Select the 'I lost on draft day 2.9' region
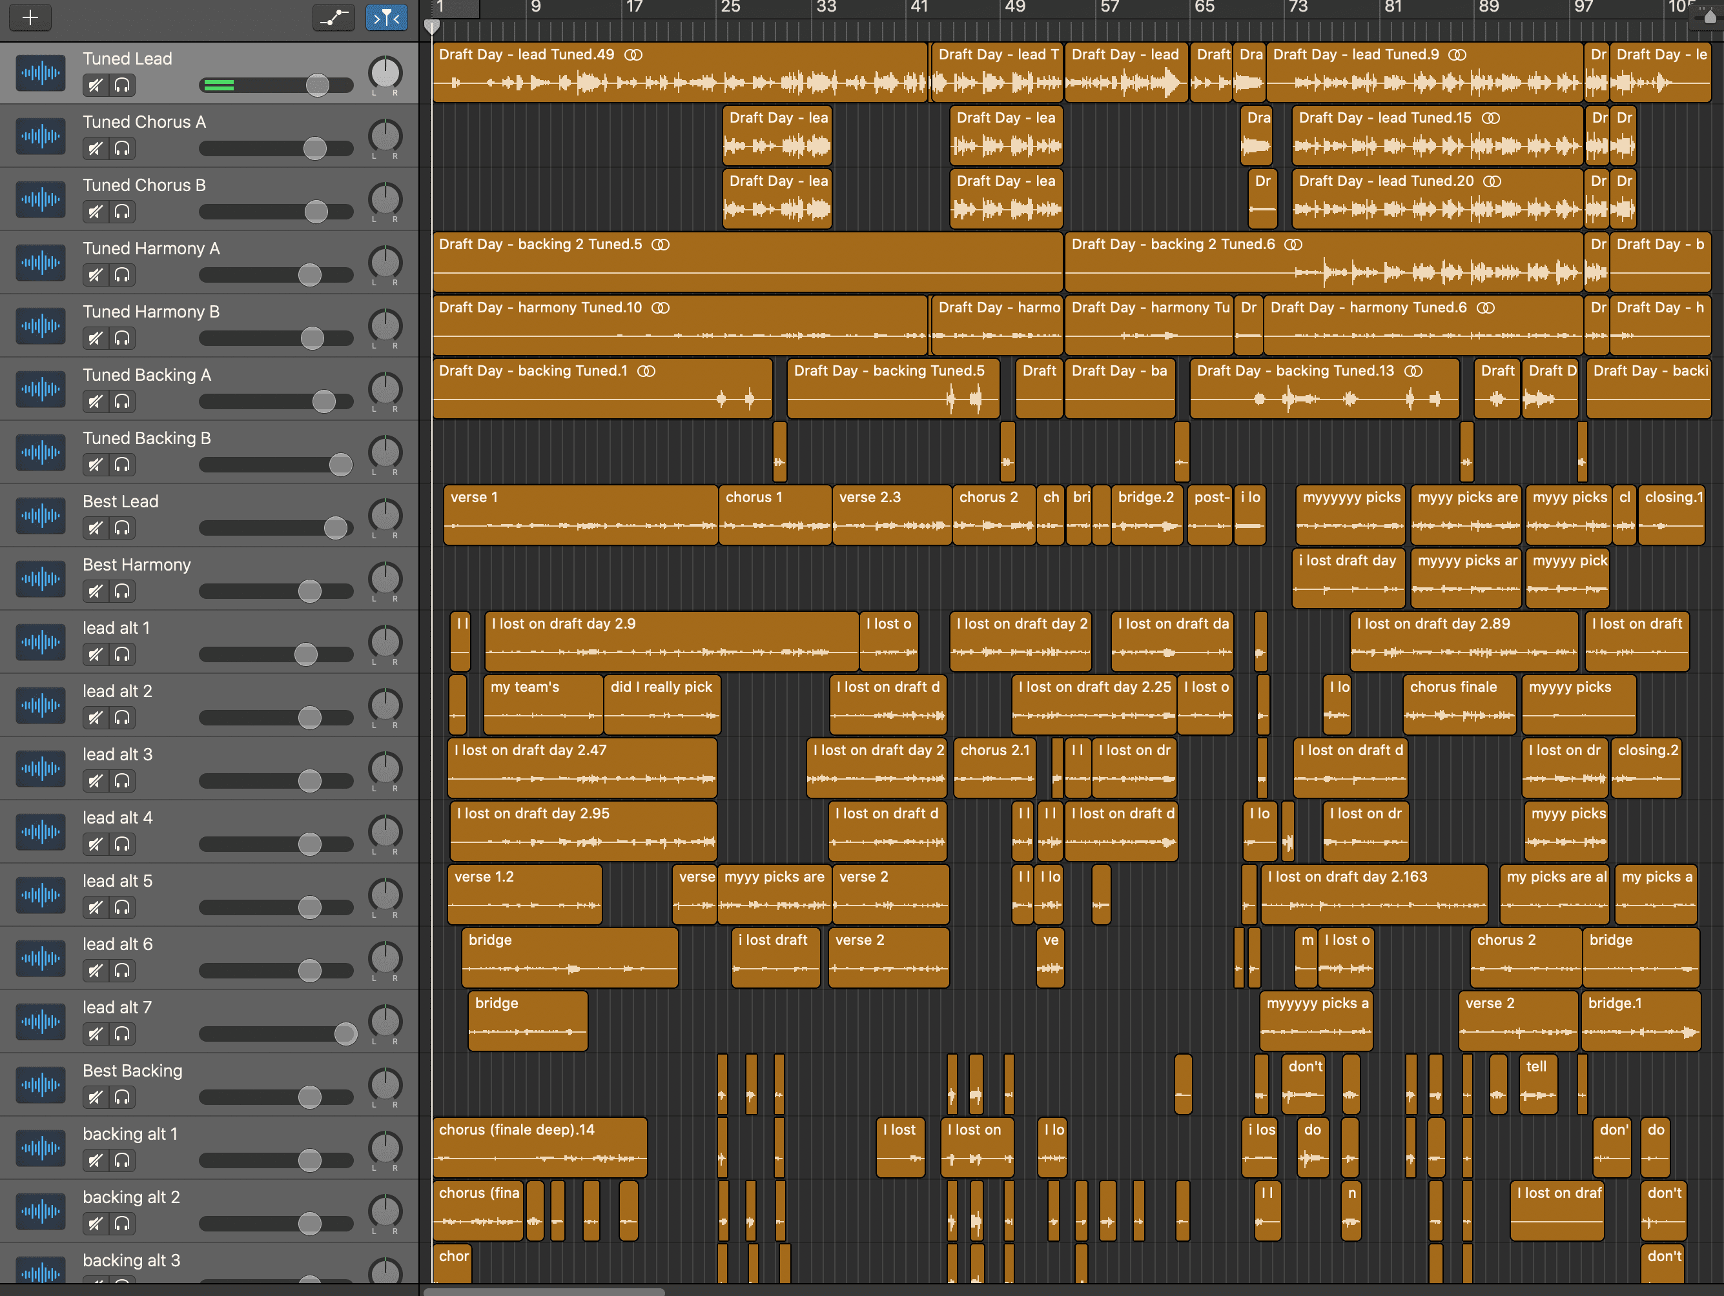The height and width of the screenshot is (1296, 1724). tap(671, 642)
